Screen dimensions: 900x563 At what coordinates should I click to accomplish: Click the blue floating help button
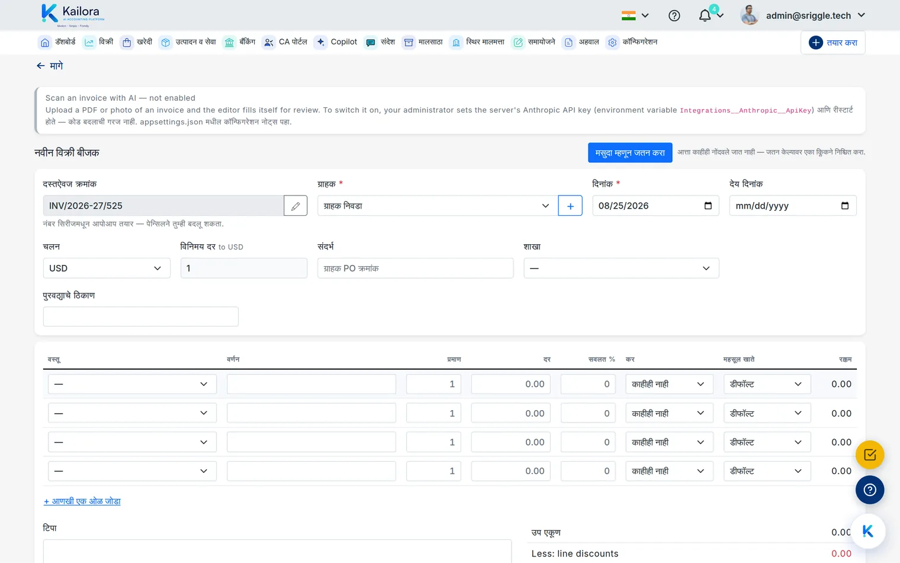point(870,490)
